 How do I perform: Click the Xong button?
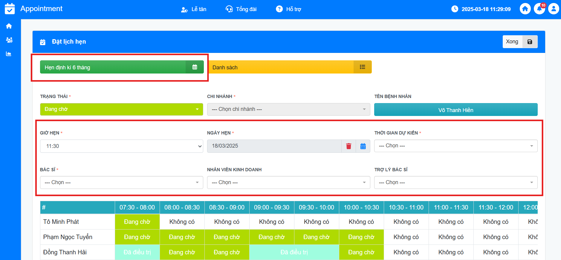point(512,42)
